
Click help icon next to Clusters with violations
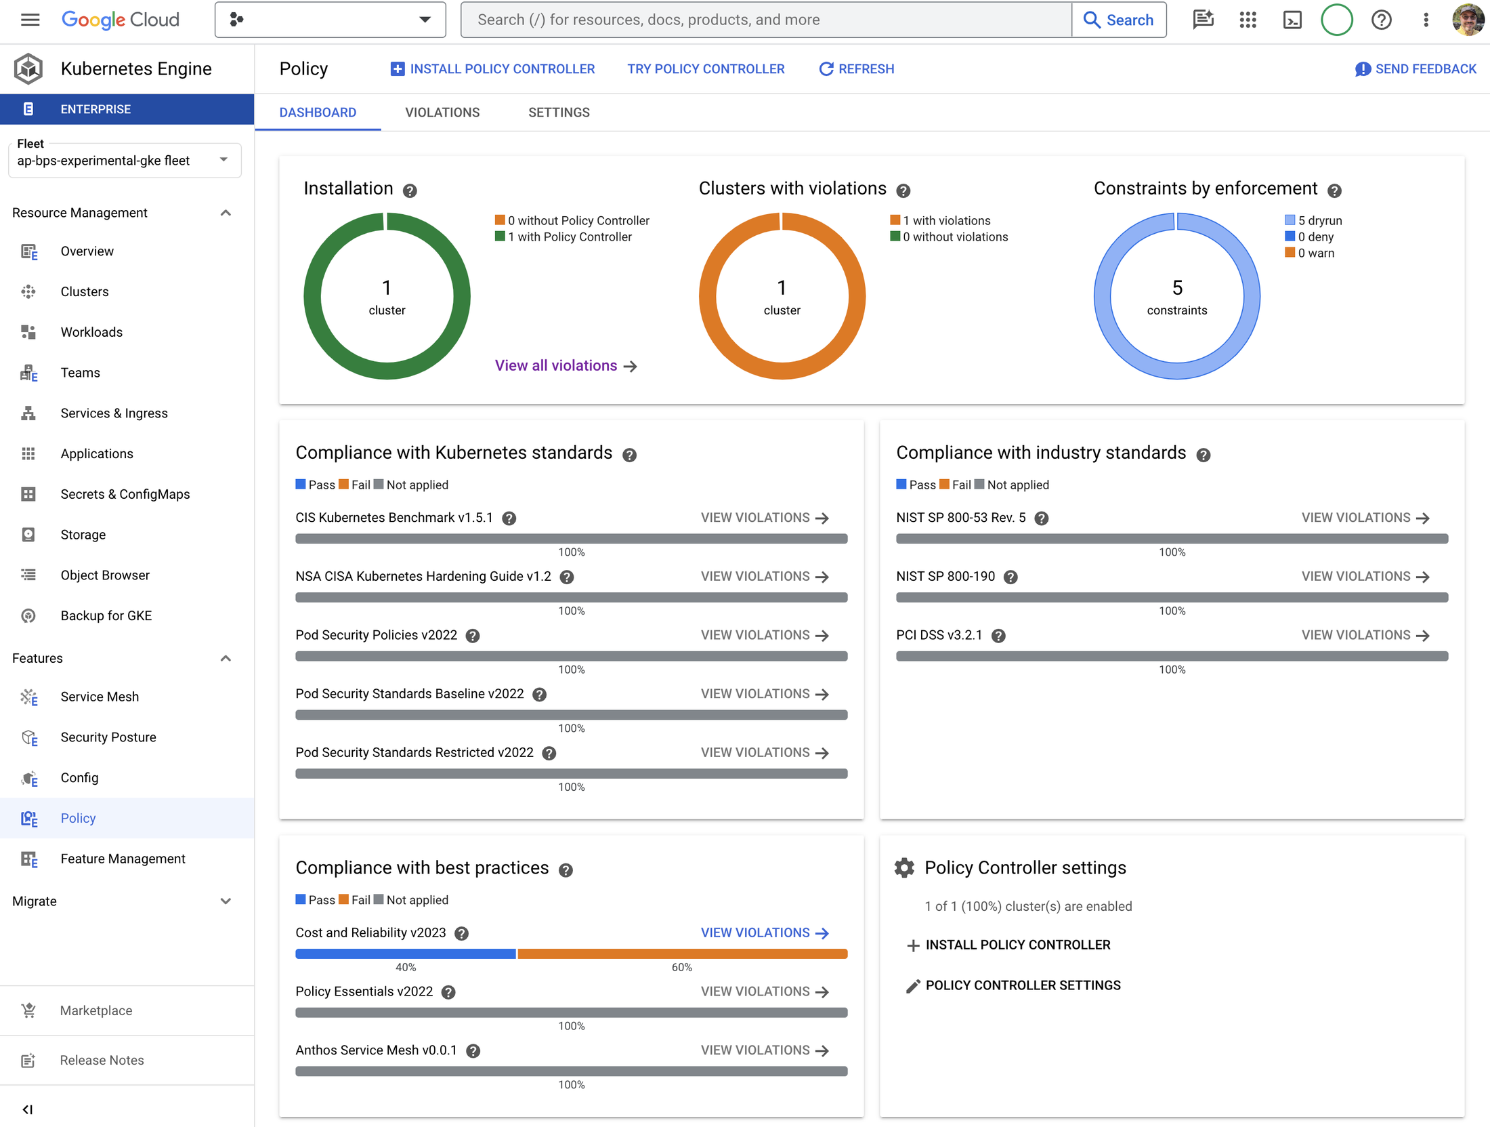coord(903,191)
